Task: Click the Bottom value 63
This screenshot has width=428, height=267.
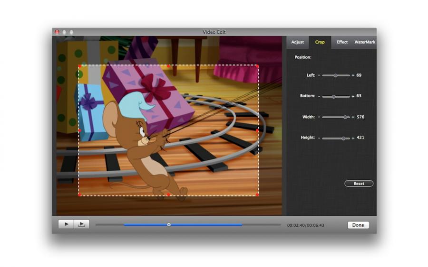Action: (359, 96)
